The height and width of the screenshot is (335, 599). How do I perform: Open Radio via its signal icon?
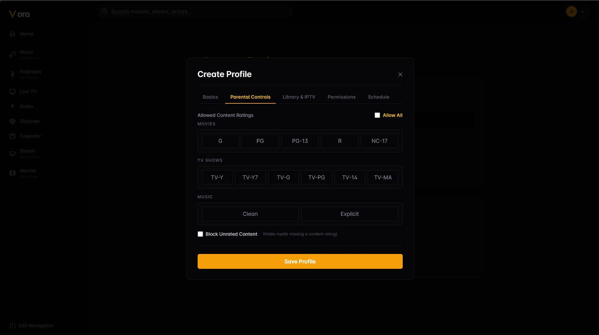pyautogui.click(x=13, y=106)
